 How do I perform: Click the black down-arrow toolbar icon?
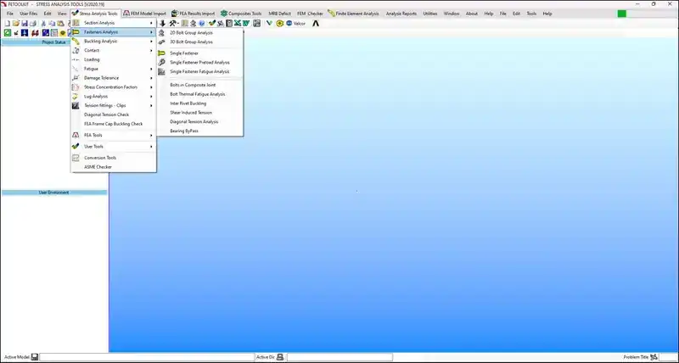point(163,24)
